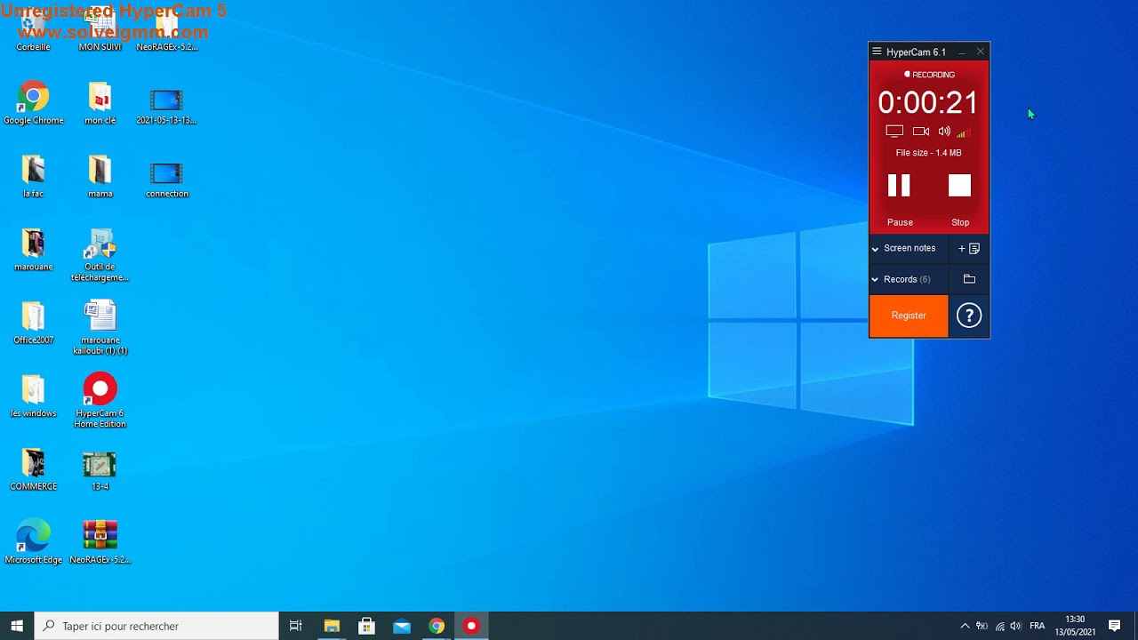Select the NeoRAGEx WinRAR archive icon
The height and width of the screenshot is (640, 1138).
pyautogui.click(x=100, y=542)
